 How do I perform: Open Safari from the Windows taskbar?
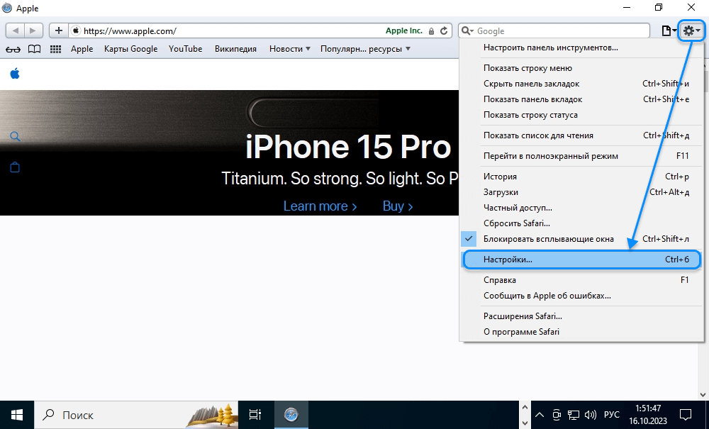tap(291, 415)
